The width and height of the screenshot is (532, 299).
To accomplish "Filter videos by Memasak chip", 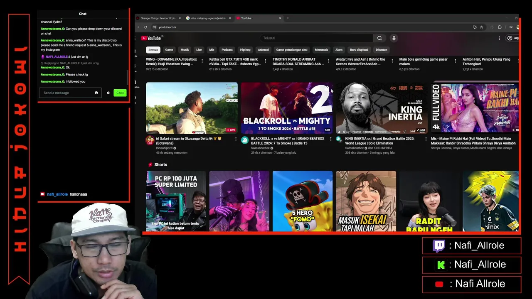I will 321,50.
